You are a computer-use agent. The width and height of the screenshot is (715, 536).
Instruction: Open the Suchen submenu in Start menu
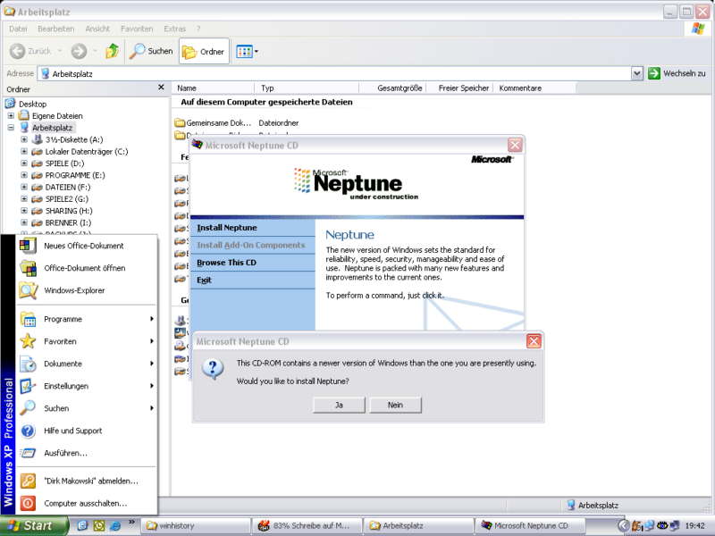[x=87, y=408]
